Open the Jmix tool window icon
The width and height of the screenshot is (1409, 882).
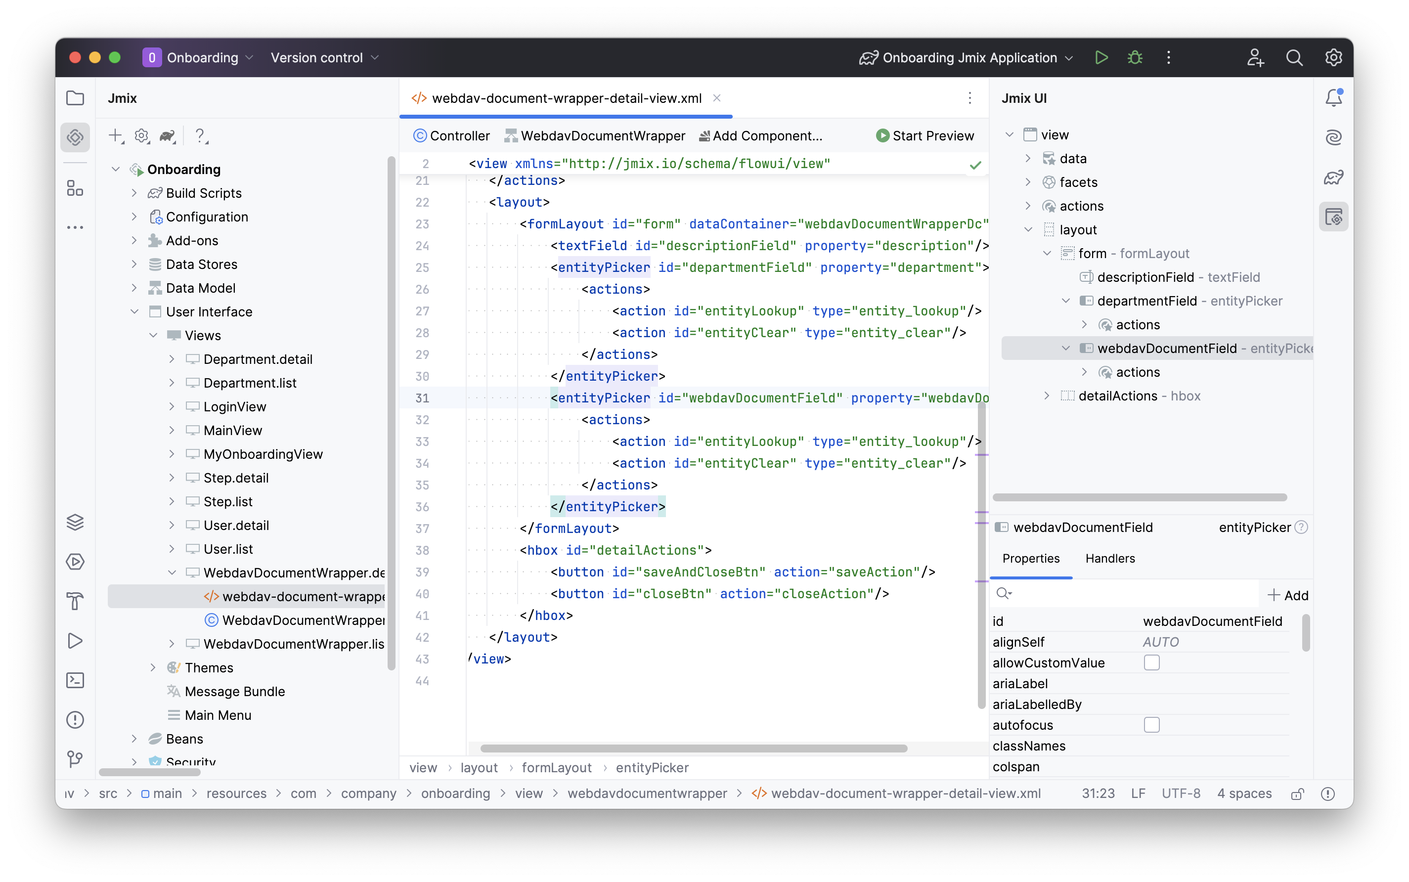click(75, 137)
